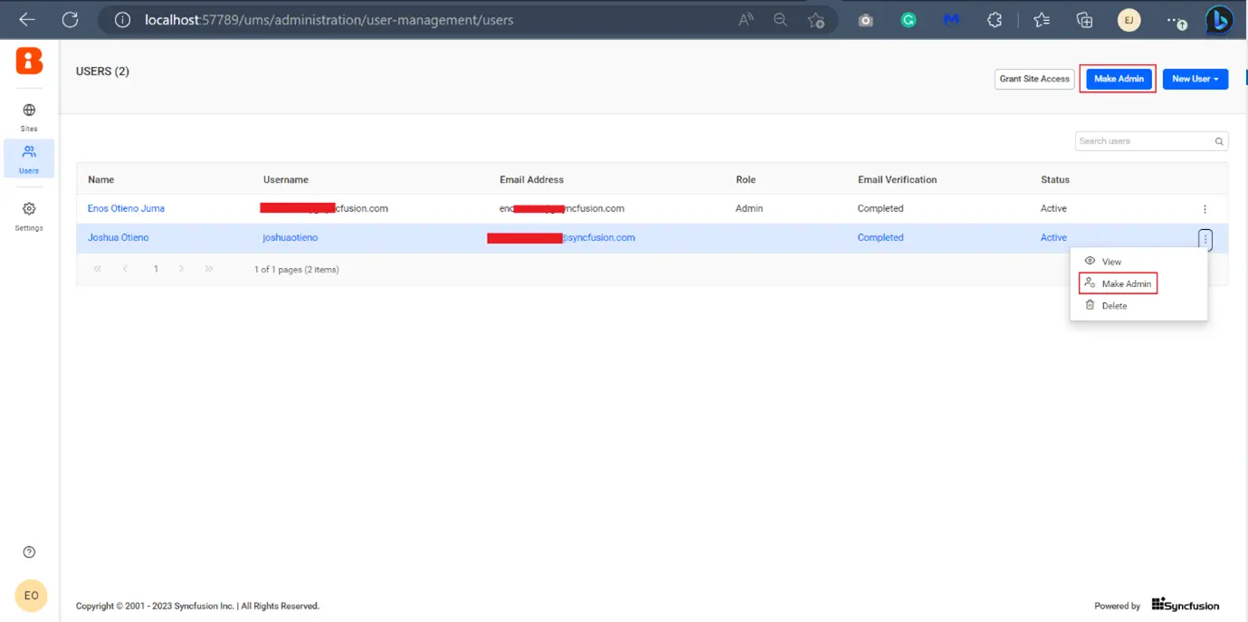Open the EO user account avatar
The image size is (1248, 622).
(x=31, y=595)
